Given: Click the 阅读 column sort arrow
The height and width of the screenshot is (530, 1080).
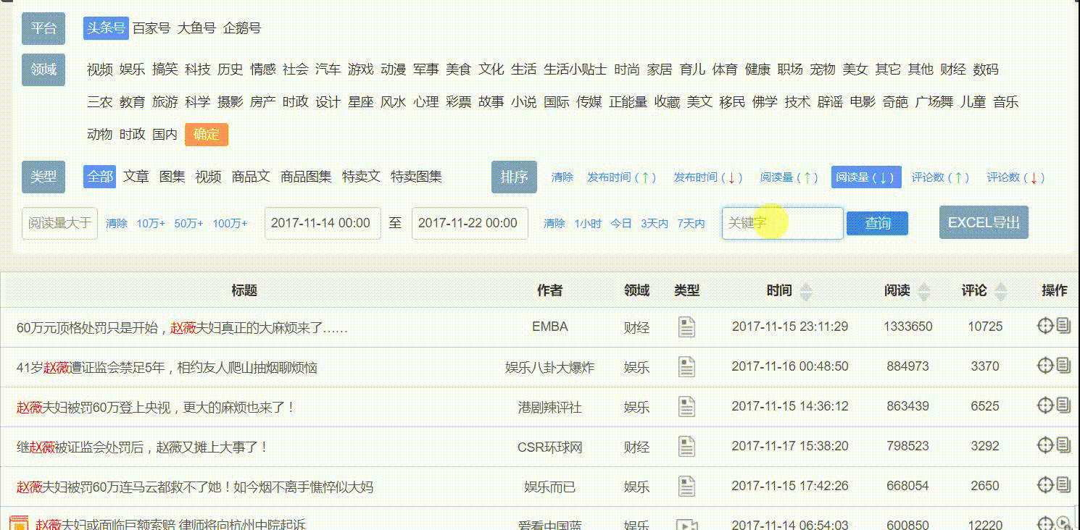Looking at the screenshot, I should (923, 290).
